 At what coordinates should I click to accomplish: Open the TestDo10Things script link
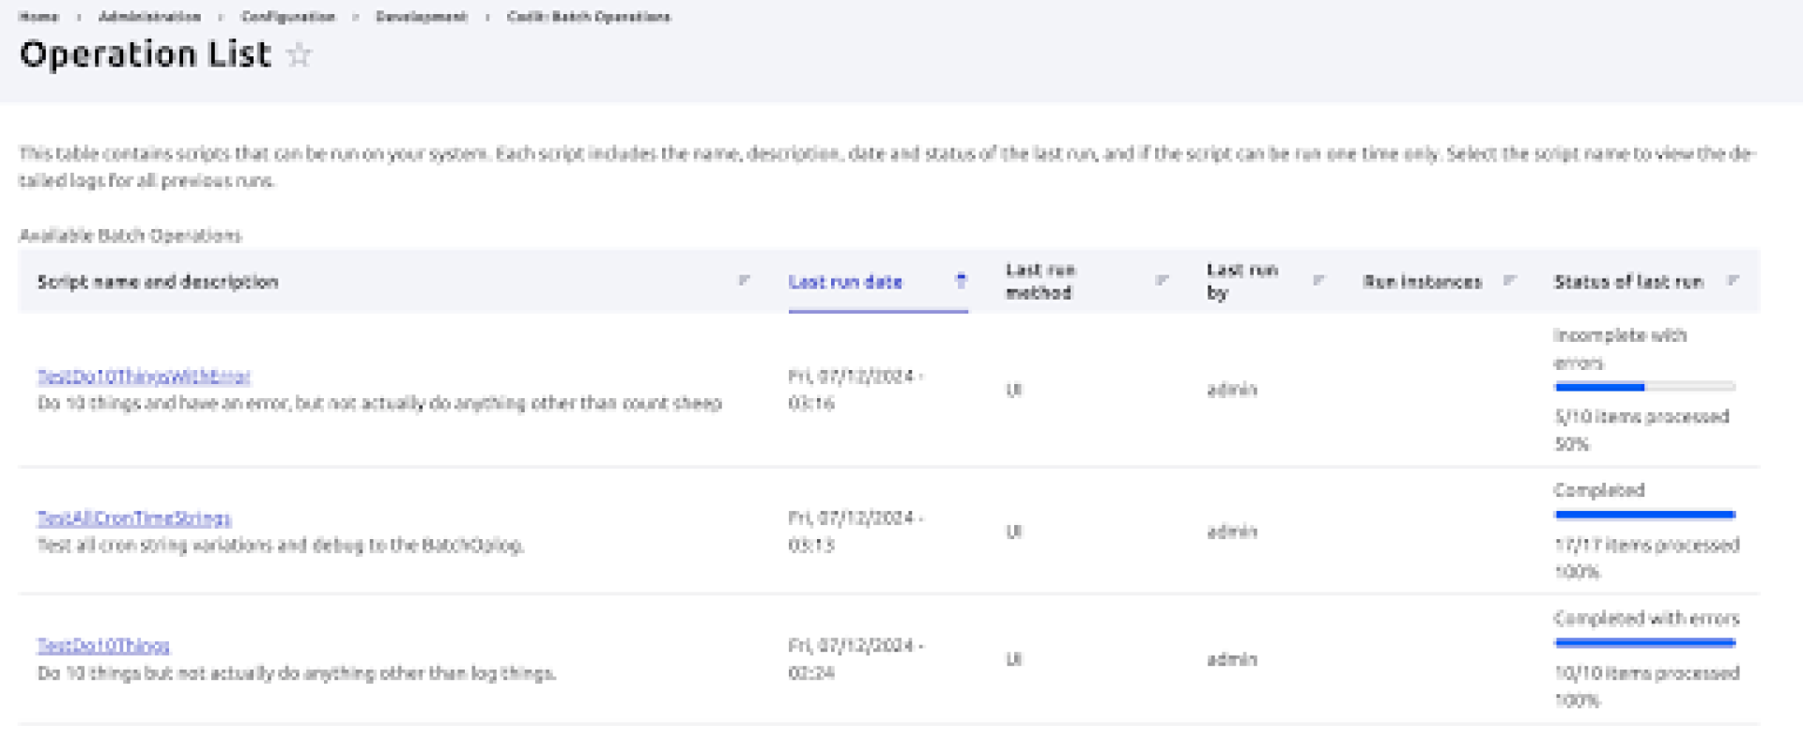tap(103, 646)
